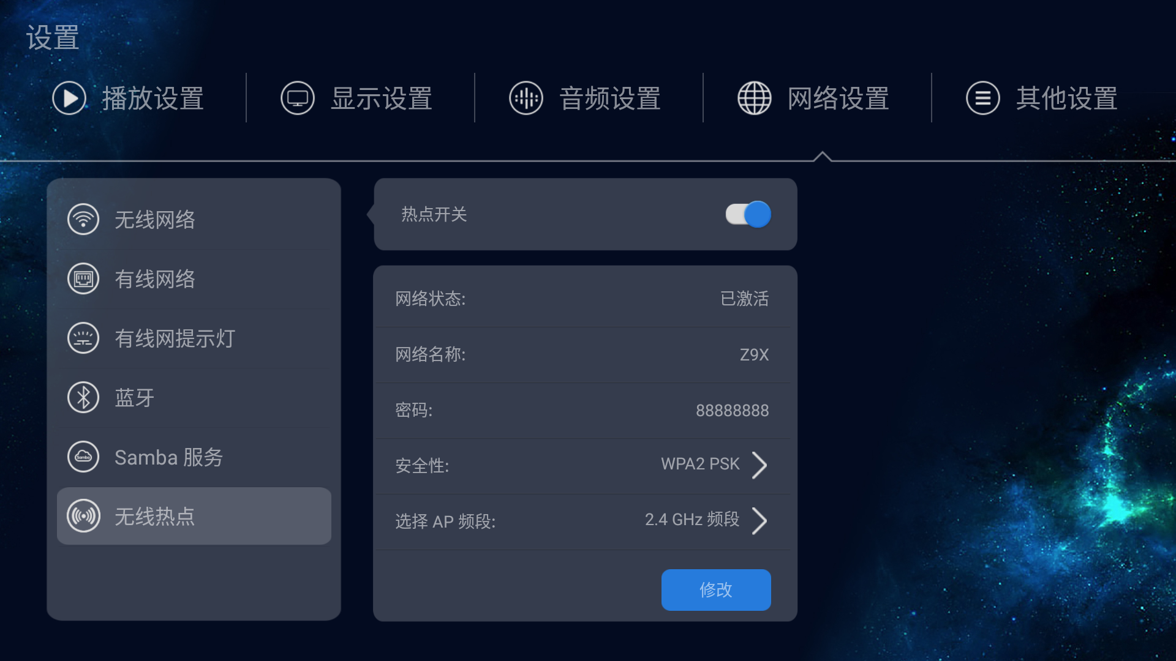
Task: Click the blue 修改 button
Action: [x=716, y=589]
